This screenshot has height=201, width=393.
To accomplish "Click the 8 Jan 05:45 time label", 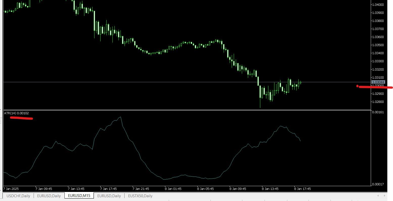I will [x=205, y=189].
